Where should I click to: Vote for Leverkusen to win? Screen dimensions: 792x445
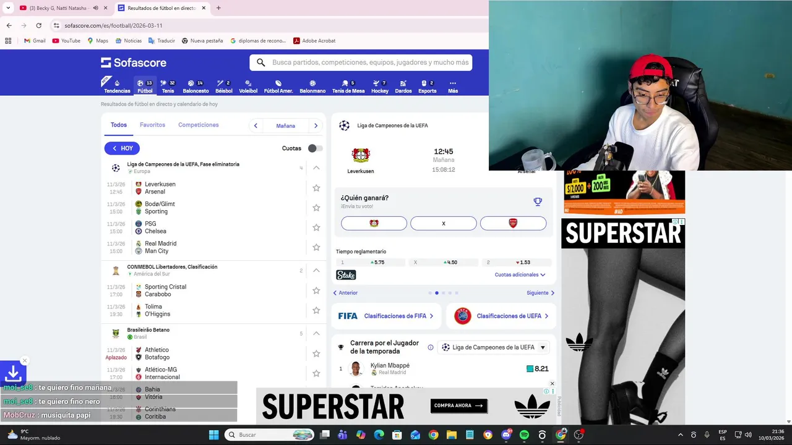tap(374, 223)
